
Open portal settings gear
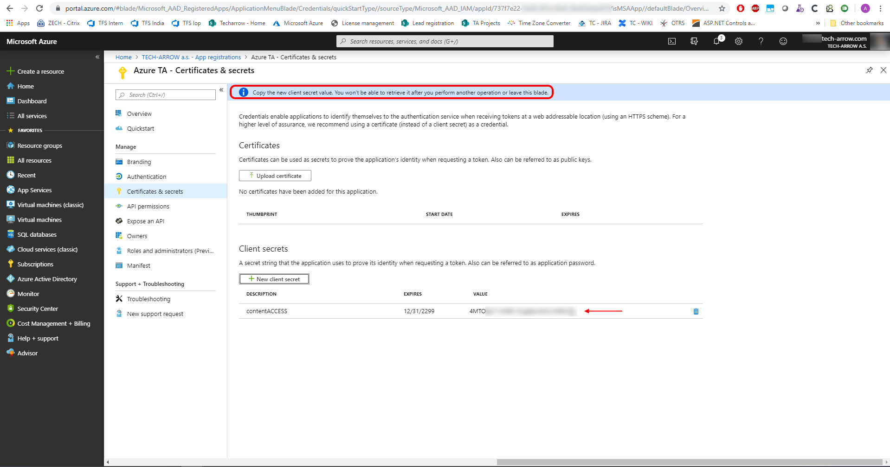739,41
